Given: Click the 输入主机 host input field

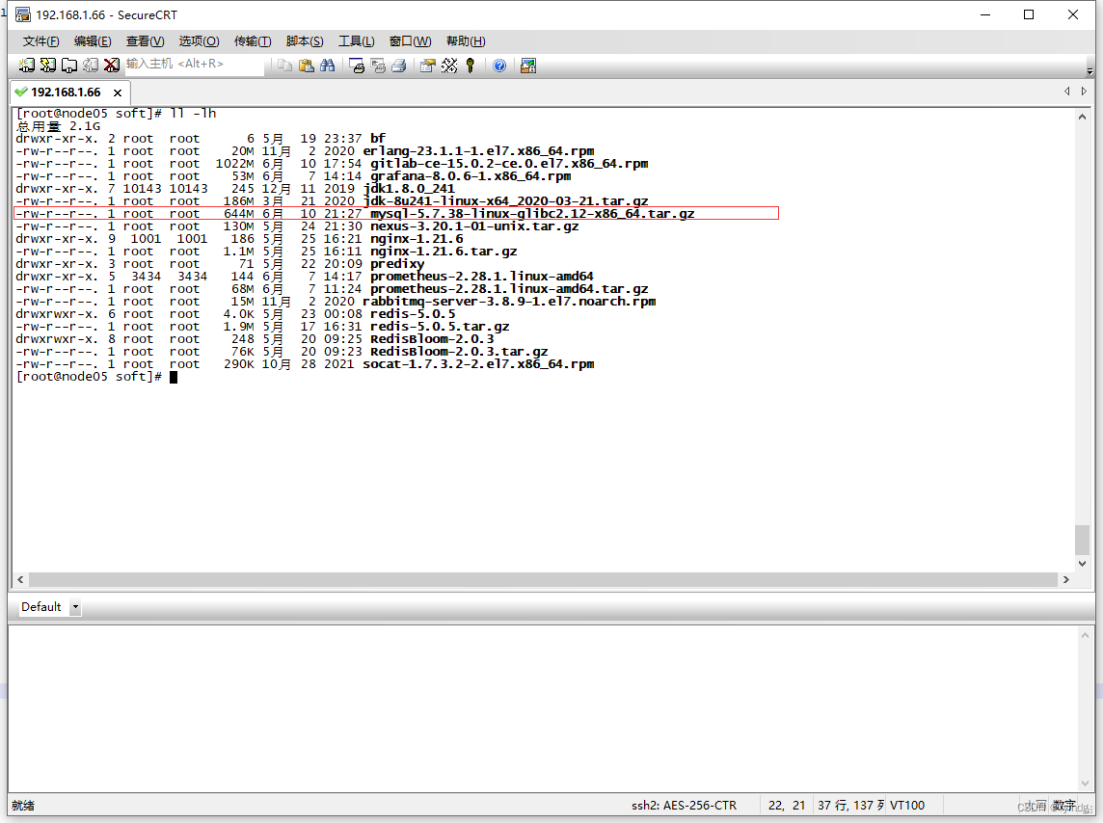Looking at the screenshot, I should (195, 64).
